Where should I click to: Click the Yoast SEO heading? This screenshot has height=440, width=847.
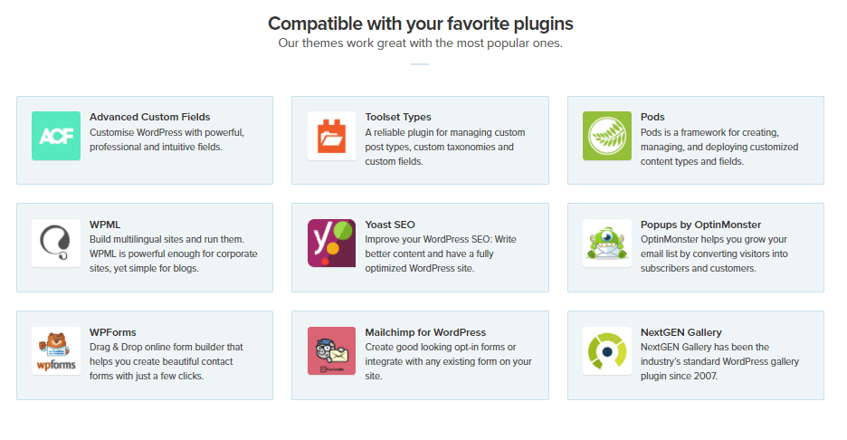tap(390, 225)
